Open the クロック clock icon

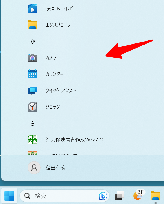point(33,107)
